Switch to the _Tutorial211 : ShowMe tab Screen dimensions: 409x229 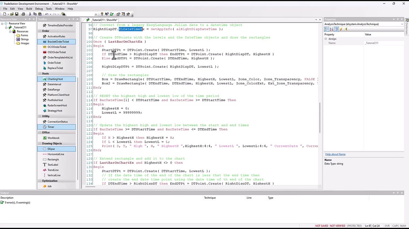[x=104, y=20]
